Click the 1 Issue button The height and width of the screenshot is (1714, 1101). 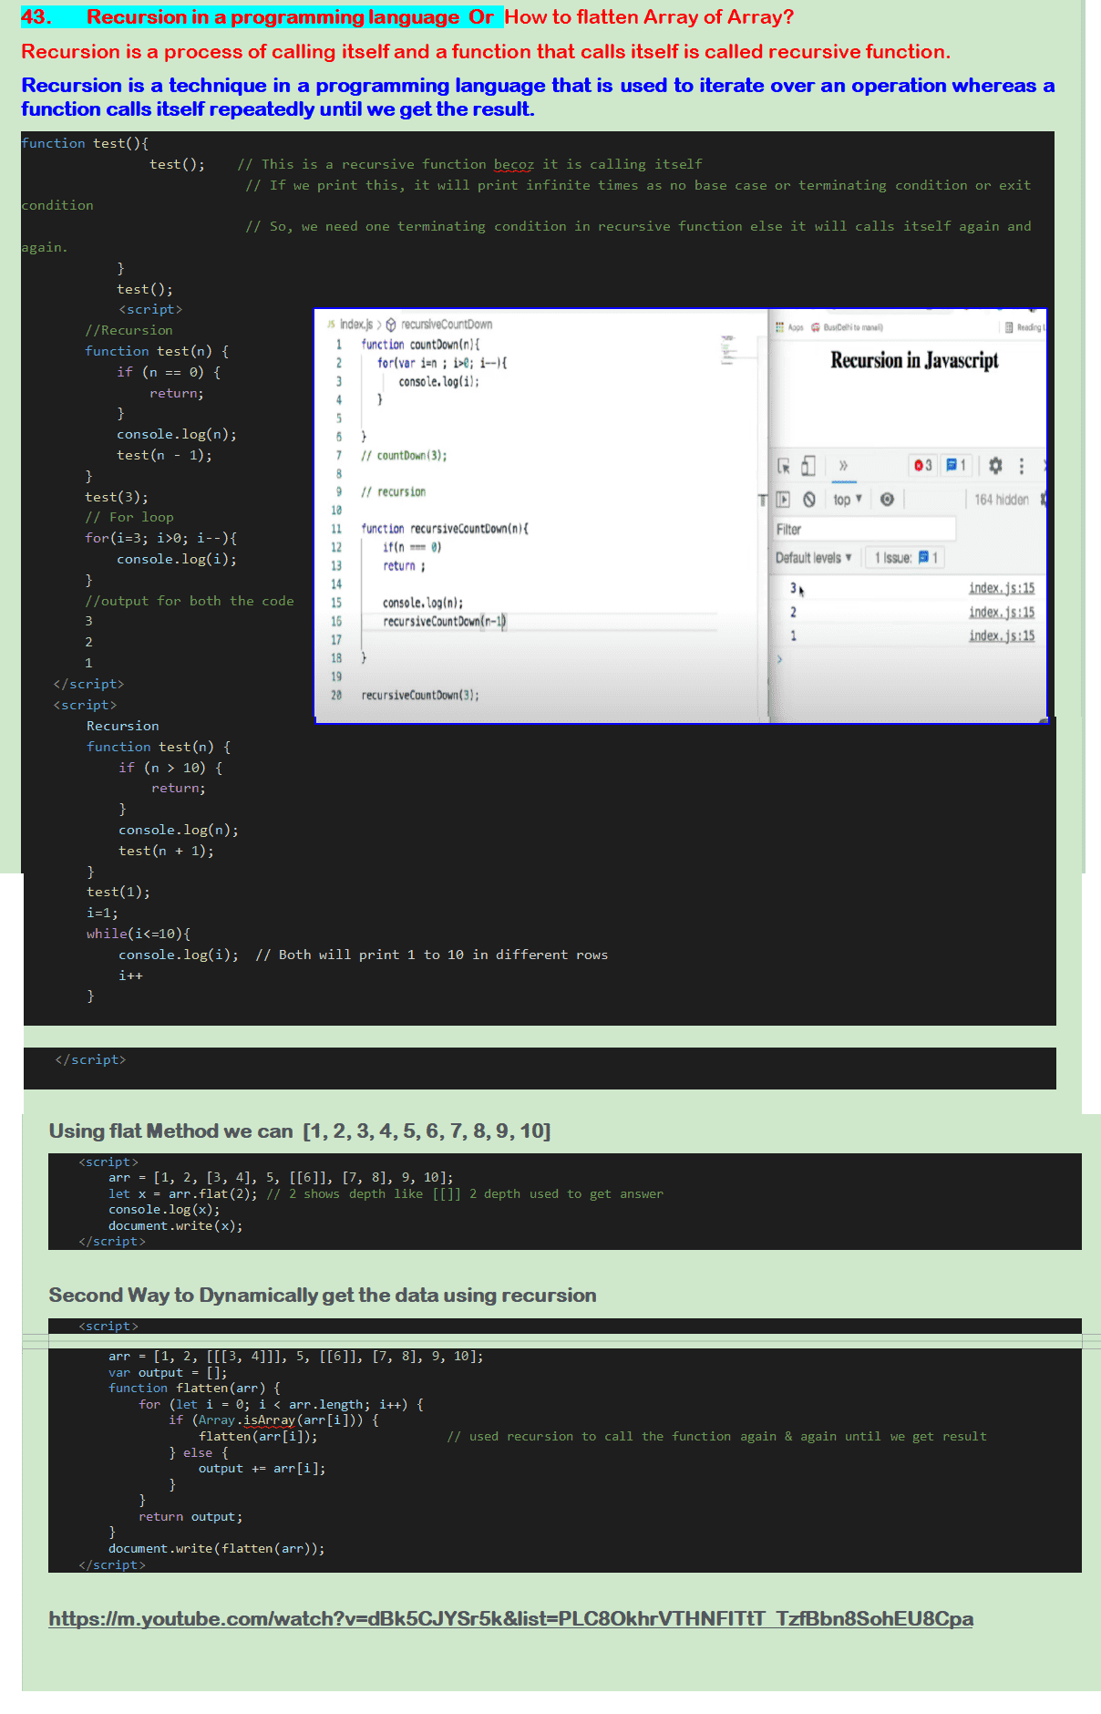[x=906, y=558]
